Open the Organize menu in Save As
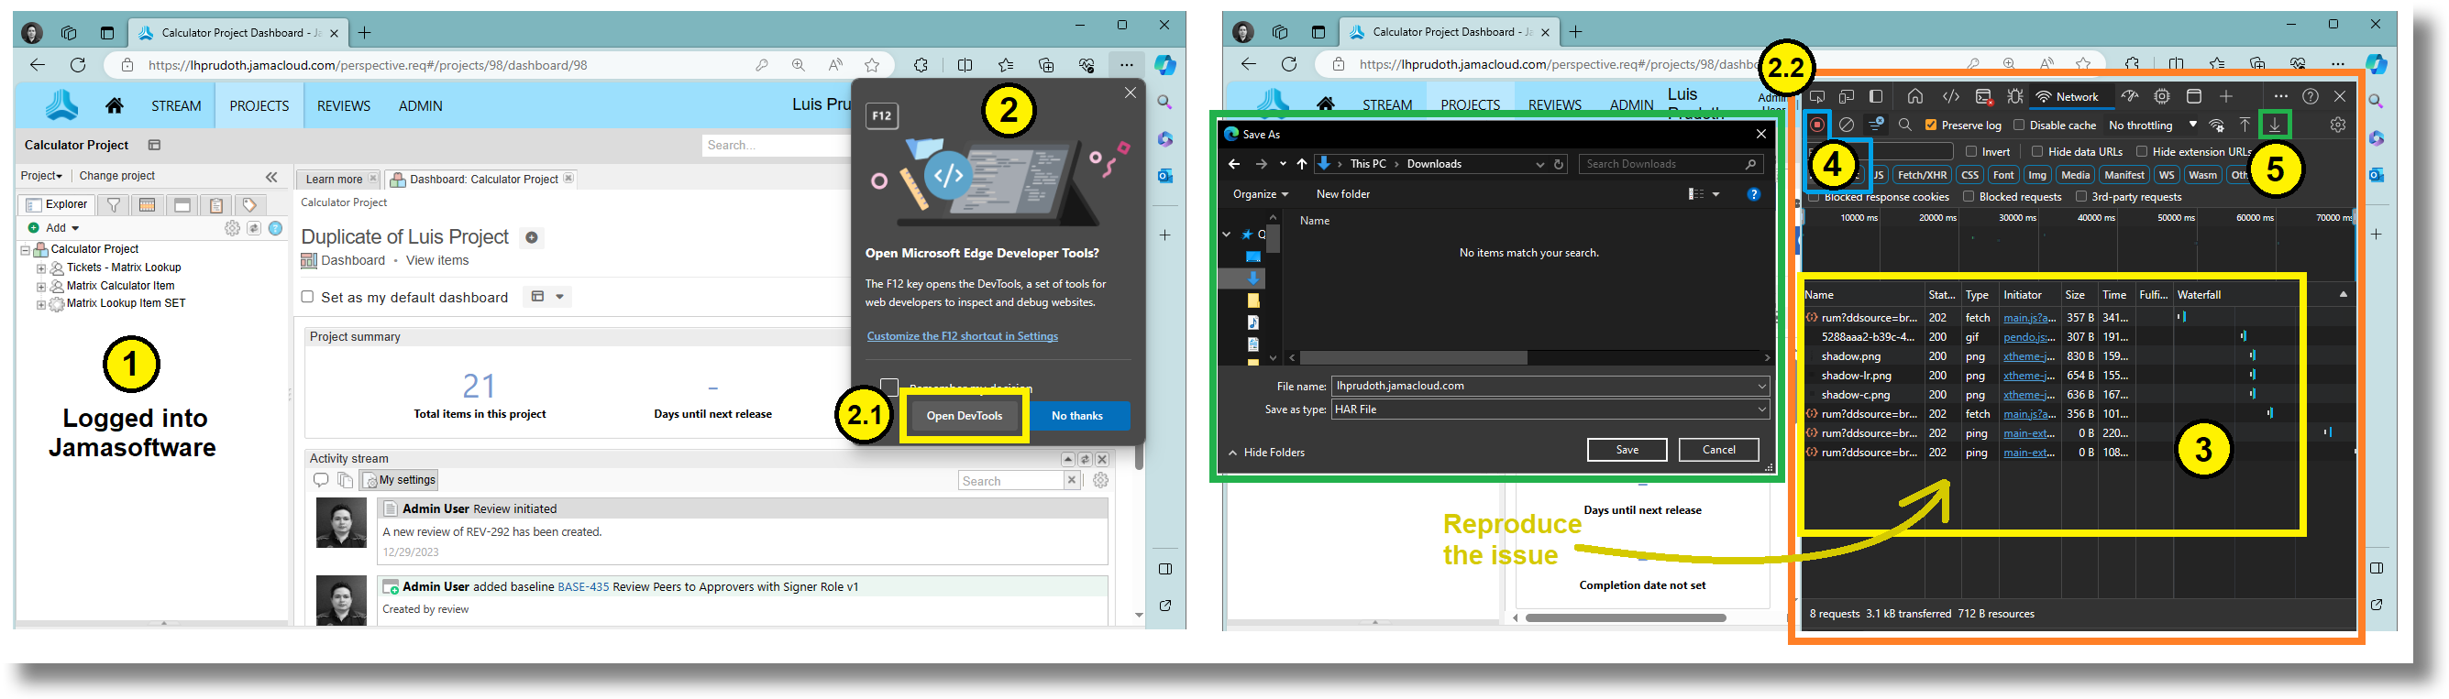Image resolution: width=2449 pixels, height=699 pixels. 1260,193
